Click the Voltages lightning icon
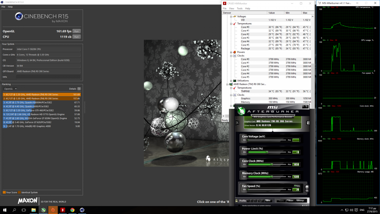Screen dimensions: 380x214 pos(235,16)
